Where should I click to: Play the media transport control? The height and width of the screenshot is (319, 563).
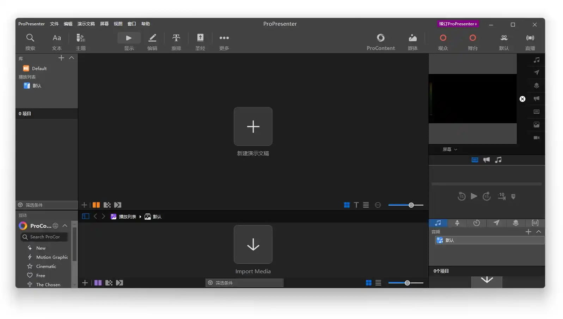474,196
